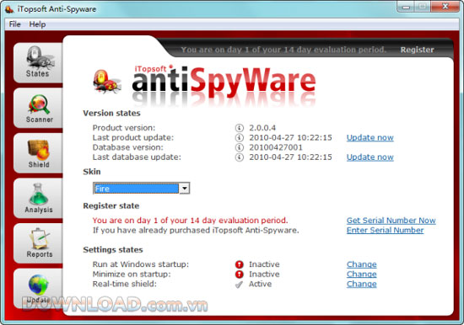The height and width of the screenshot is (325, 464).
Task: Click the Version states heading
Action: [111, 113]
